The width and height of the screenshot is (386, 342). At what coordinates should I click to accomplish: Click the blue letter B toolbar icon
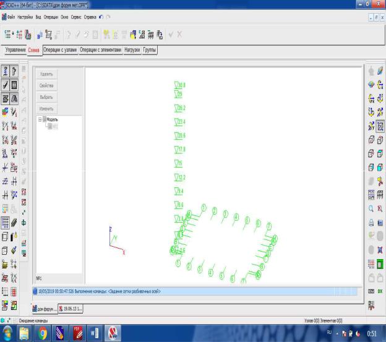tap(40, 35)
